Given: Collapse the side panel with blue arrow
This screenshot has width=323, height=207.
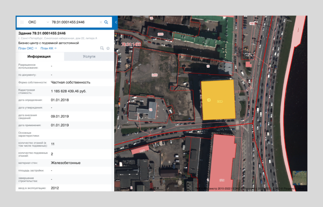Looking at the screenshot, I should pyautogui.click(x=116, y=22).
